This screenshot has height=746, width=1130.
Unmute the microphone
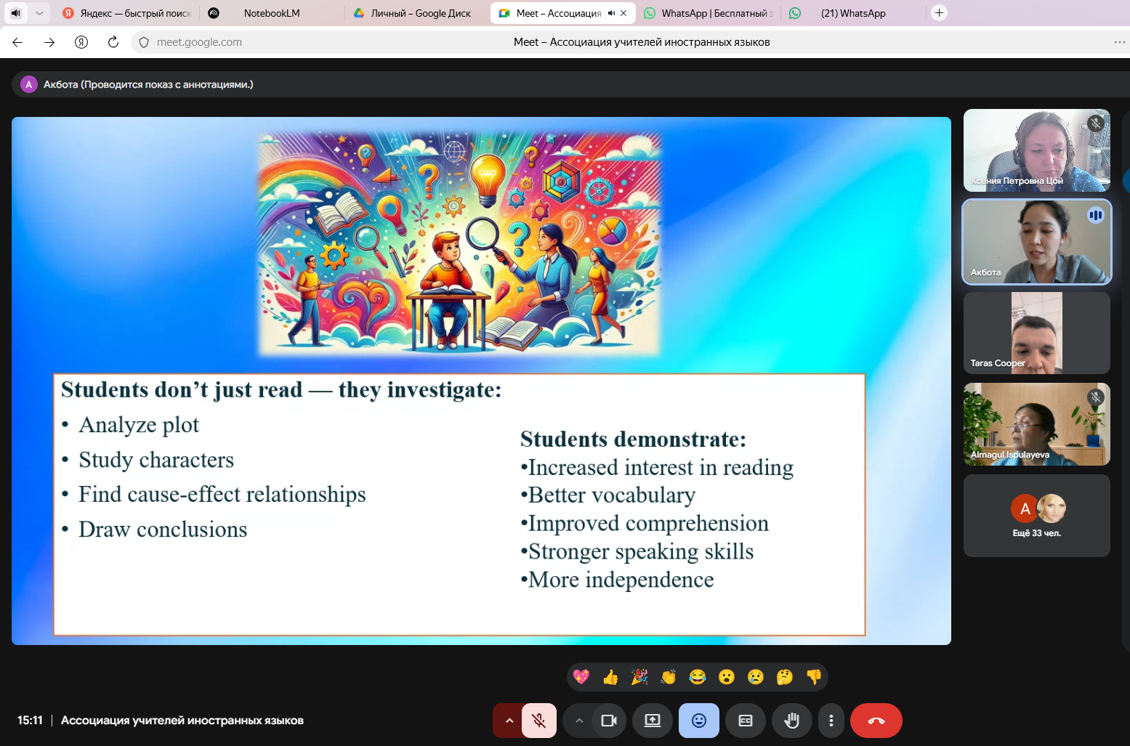click(x=538, y=721)
